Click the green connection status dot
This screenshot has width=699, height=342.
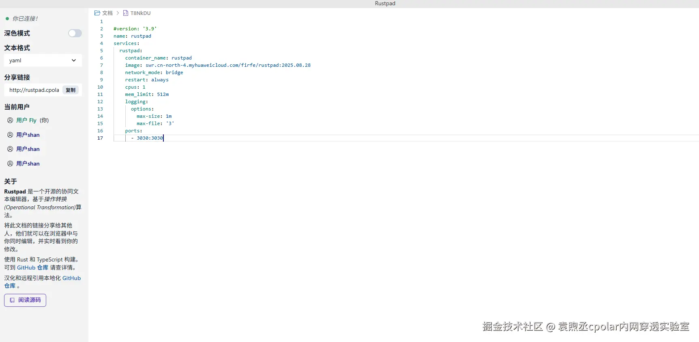tap(7, 19)
